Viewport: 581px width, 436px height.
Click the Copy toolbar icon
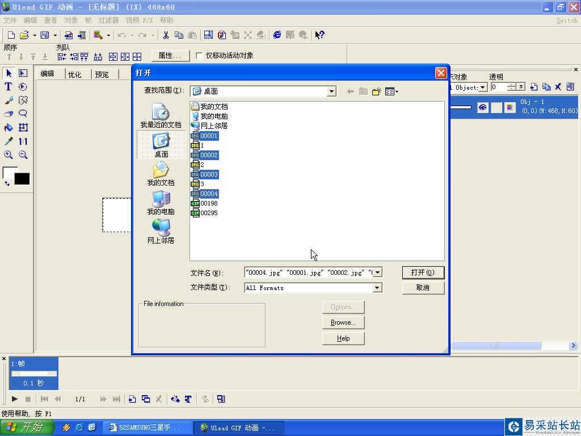click(x=179, y=35)
